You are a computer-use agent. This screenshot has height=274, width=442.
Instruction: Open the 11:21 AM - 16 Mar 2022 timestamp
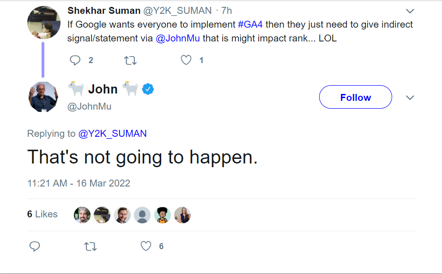pyautogui.click(x=79, y=183)
